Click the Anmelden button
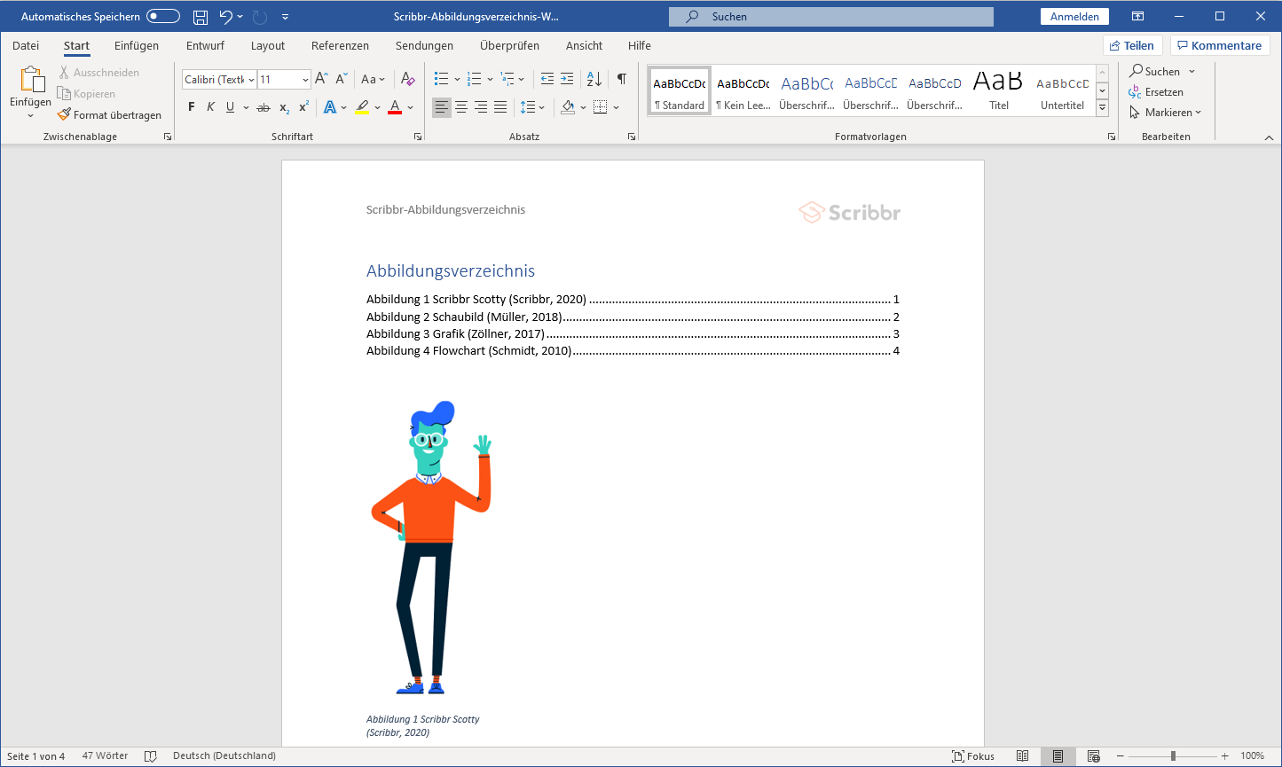1282x767 pixels. (1074, 17)
